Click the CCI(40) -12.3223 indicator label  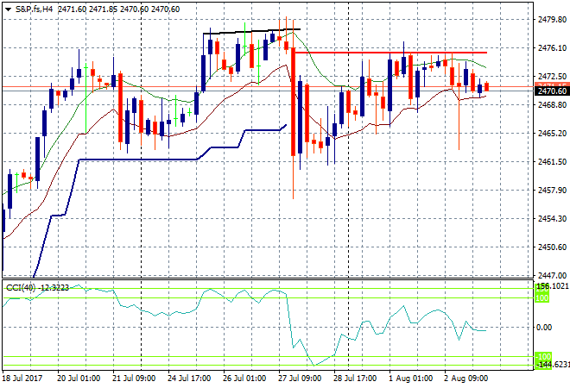click(38, 288)
